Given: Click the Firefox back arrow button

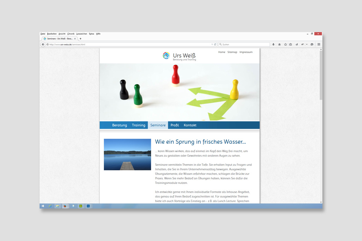Looking at the screenshot, I should point(43,44).
